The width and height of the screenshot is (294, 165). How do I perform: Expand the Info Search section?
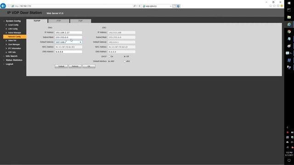pos(11,56)
